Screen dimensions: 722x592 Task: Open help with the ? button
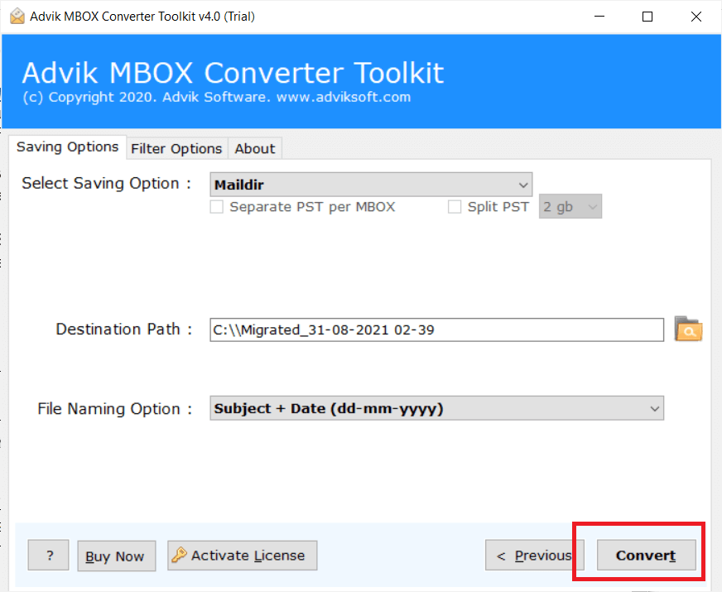point(48,556)
